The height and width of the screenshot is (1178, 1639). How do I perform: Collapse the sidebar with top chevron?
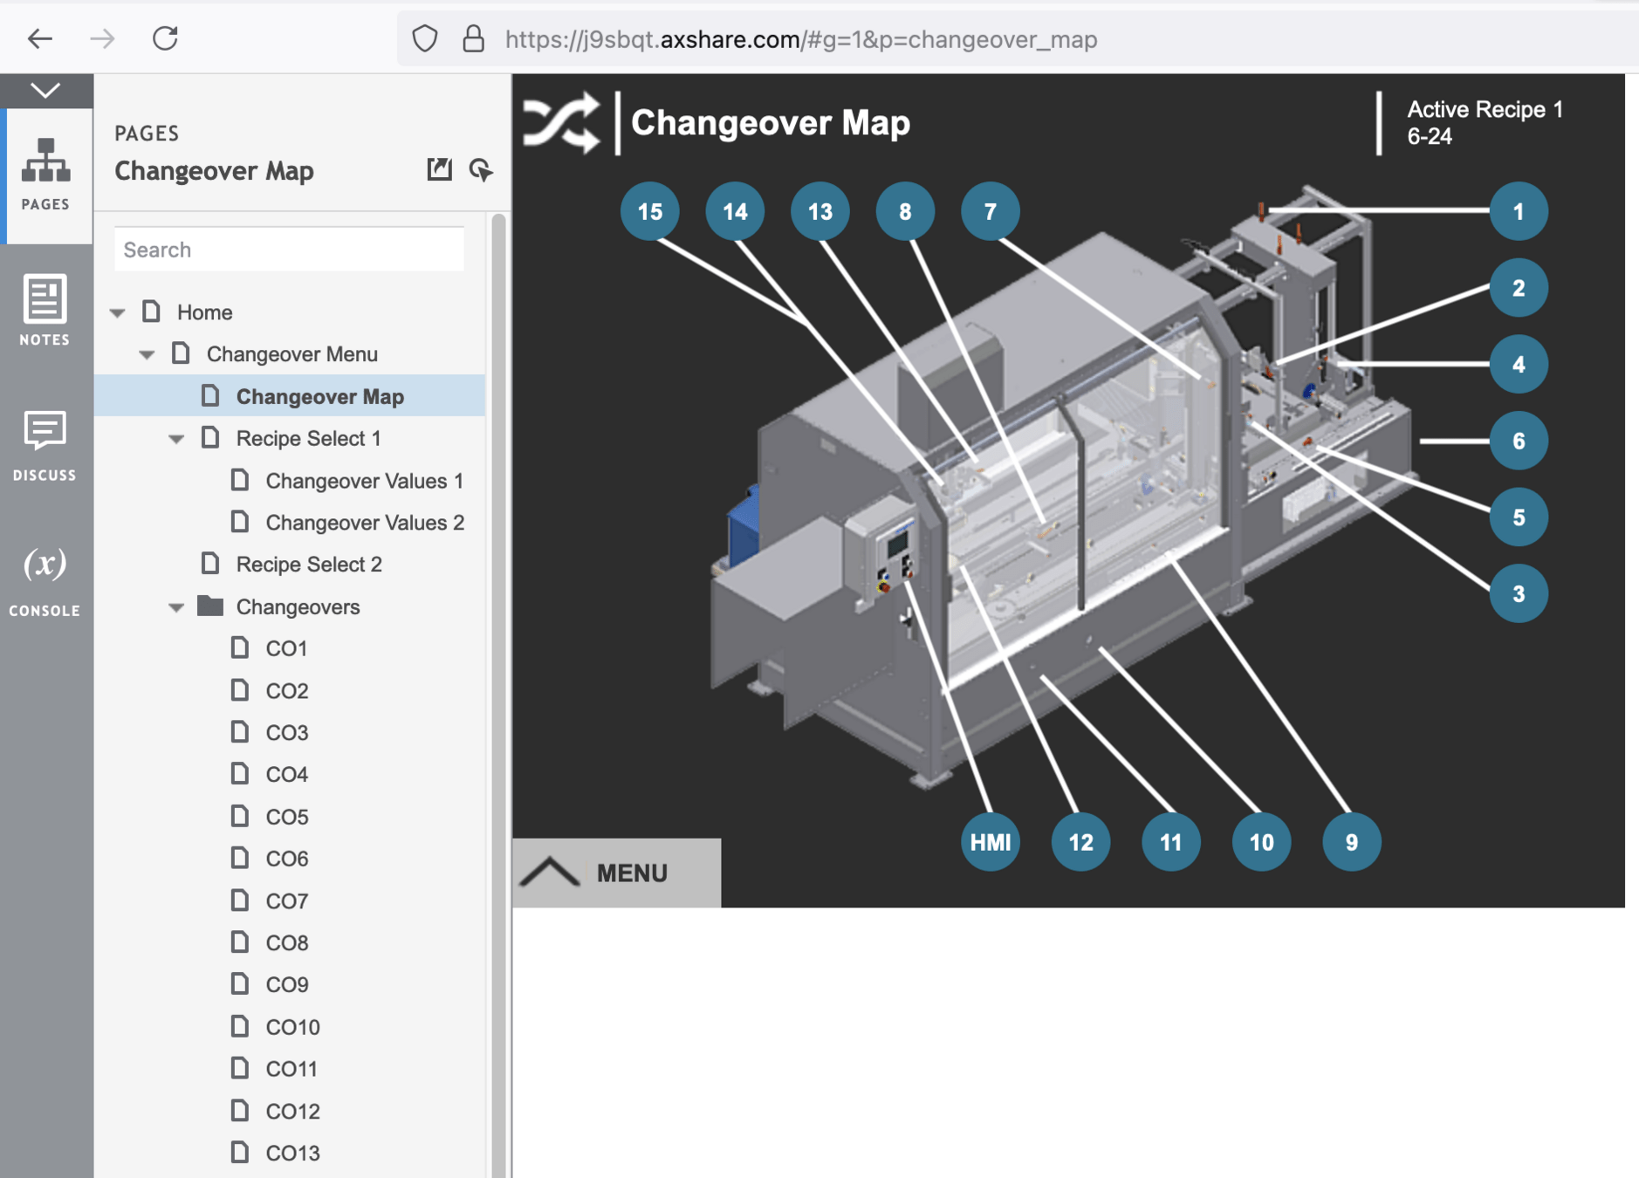point(45,90)
